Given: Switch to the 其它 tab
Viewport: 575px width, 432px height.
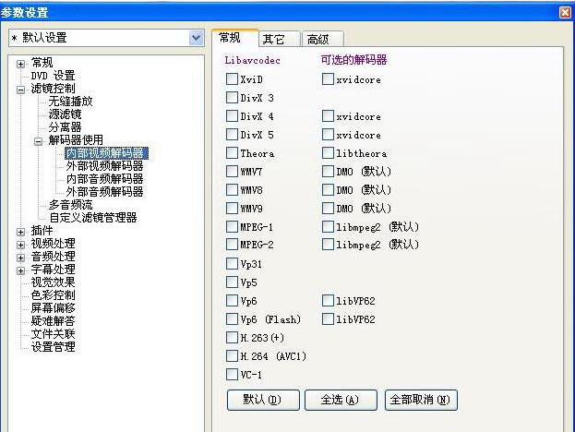Looking at the screenshot, I should [273, 39].
